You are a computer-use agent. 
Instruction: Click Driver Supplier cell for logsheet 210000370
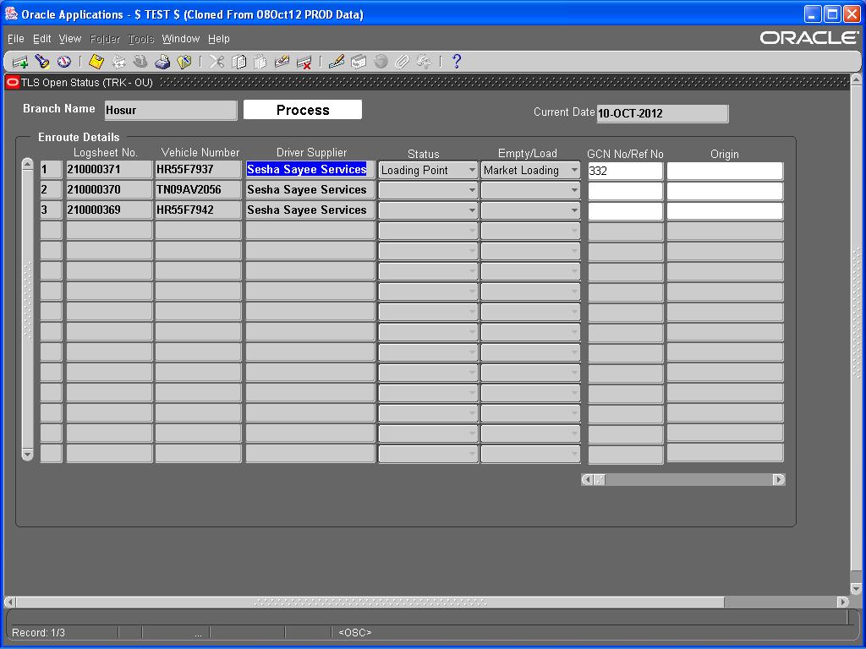310,190
